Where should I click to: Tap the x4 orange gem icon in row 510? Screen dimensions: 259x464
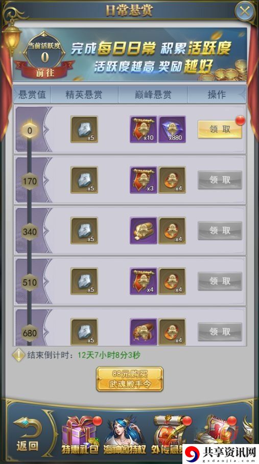172,281
